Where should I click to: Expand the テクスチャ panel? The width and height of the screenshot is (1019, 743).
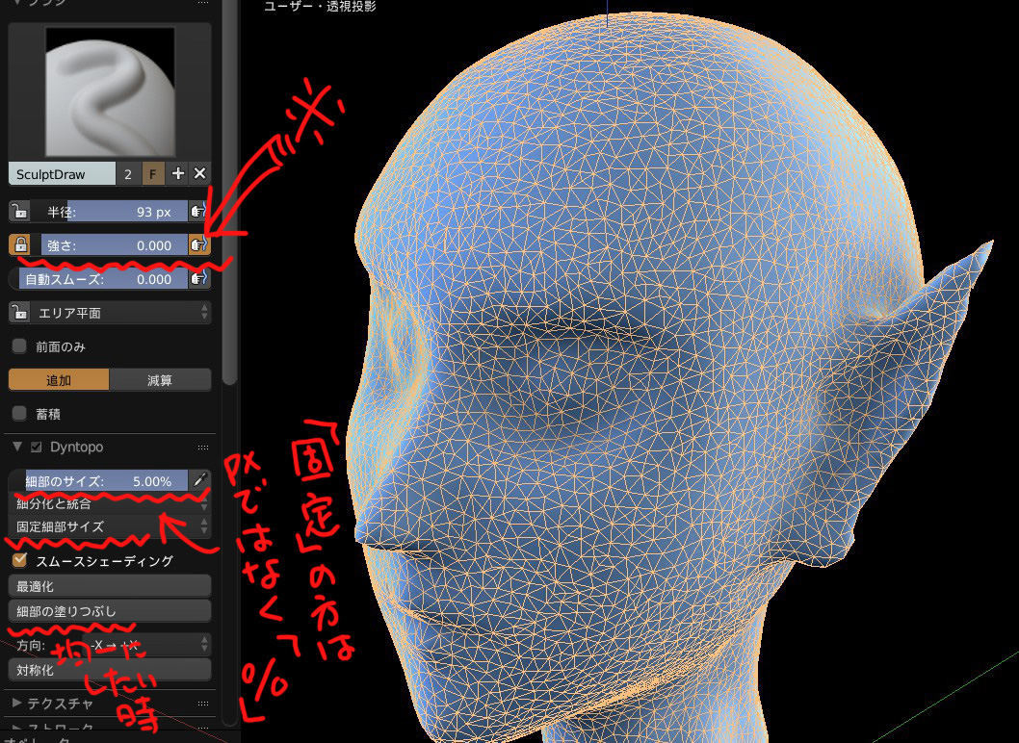coord(17,703)
